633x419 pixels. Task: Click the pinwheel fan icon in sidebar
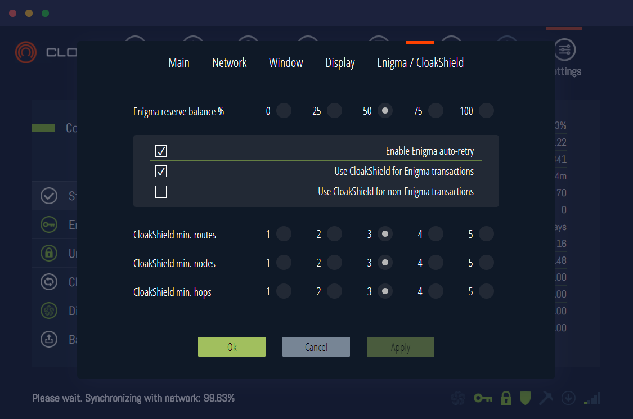tap(49, 310)
